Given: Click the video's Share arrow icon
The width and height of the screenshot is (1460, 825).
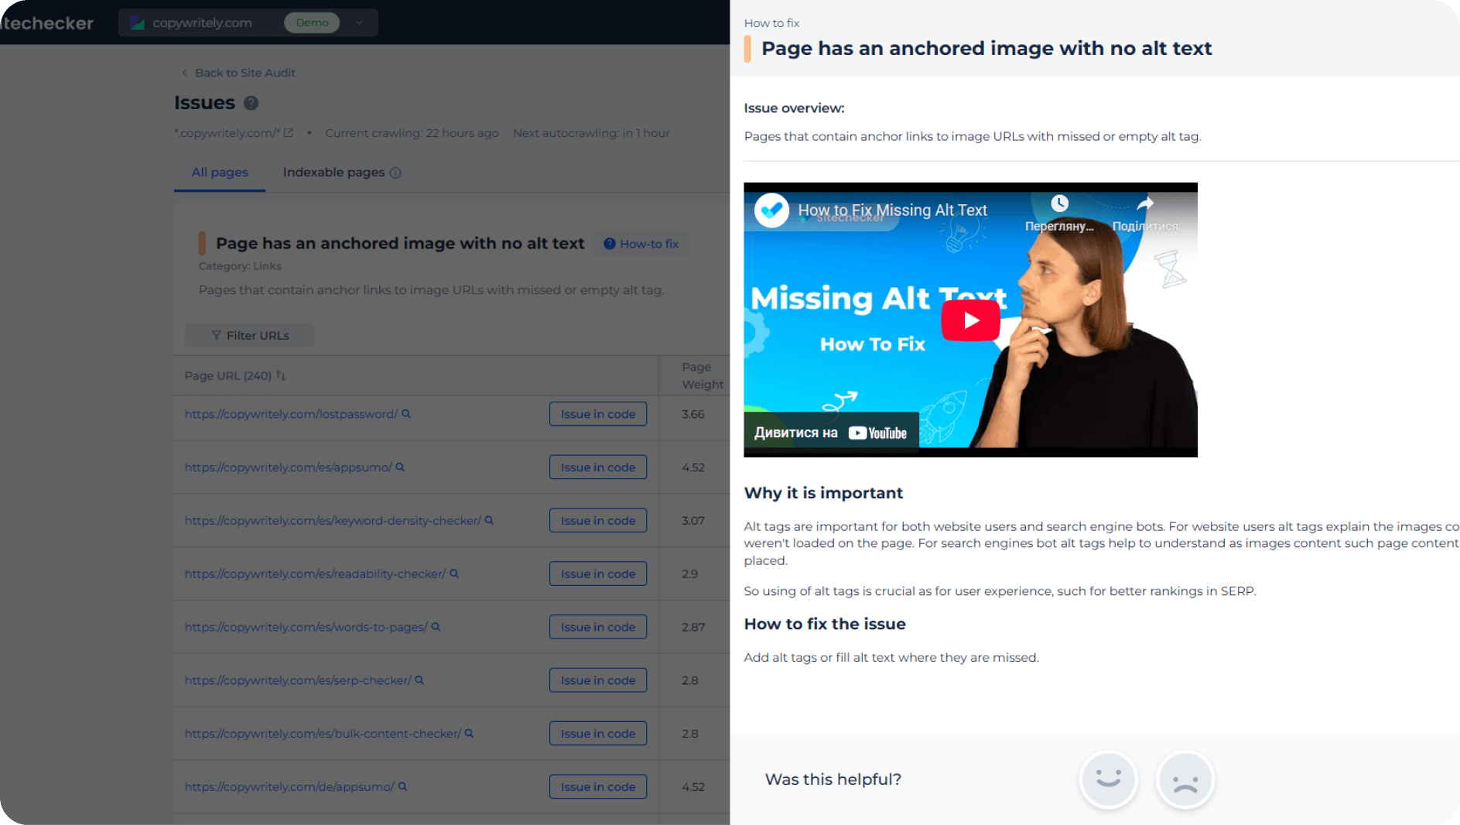Looking at the screenshot, I should tap(1145, 204).
